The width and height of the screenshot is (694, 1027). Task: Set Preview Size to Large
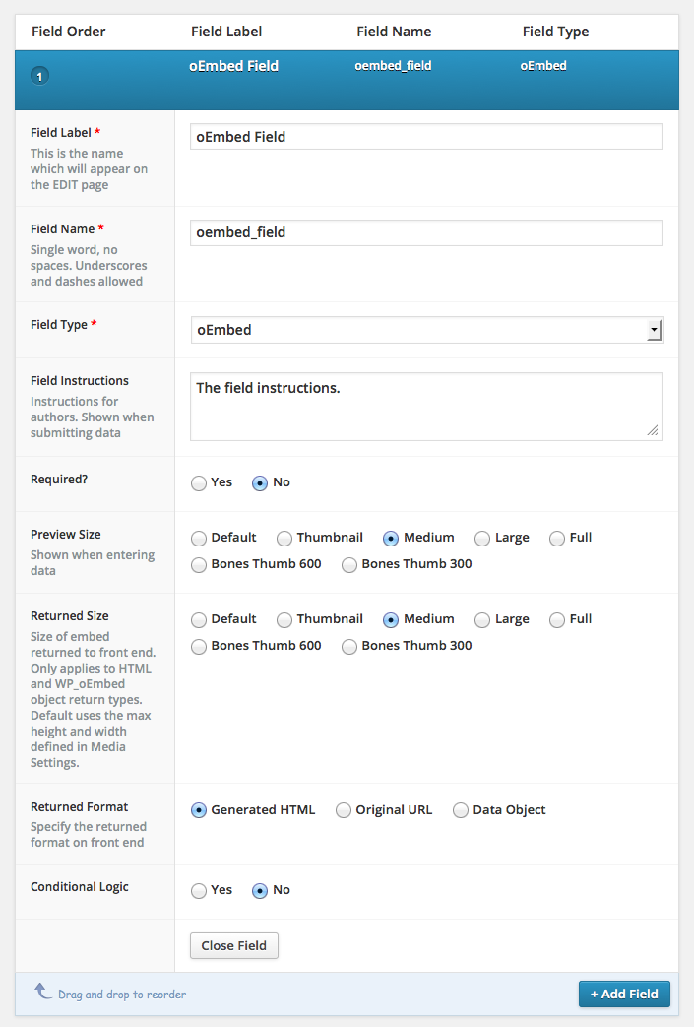point(482,539)
